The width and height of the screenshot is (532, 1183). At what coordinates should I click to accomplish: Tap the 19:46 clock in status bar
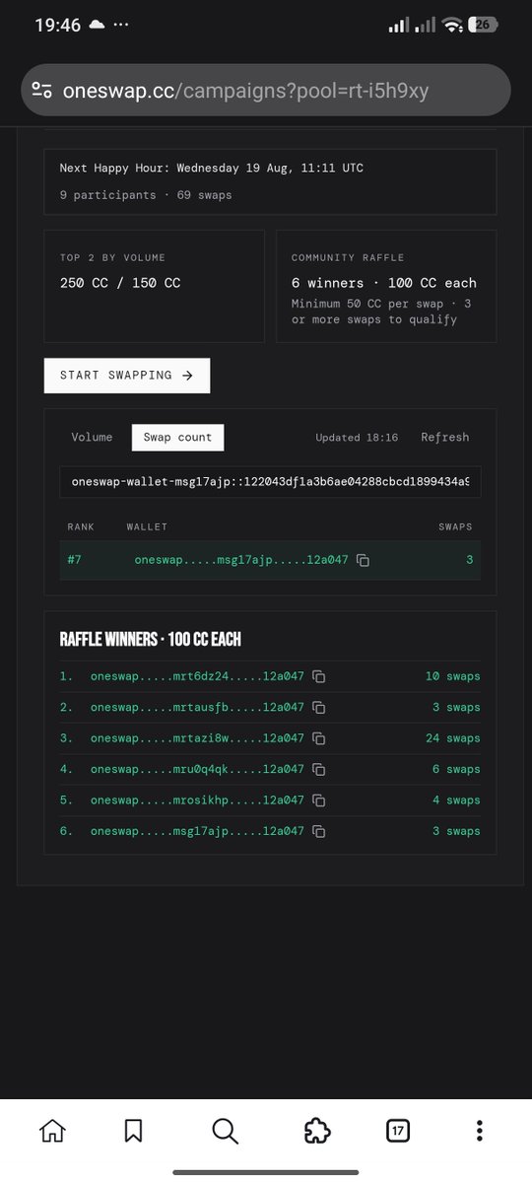(57, 26)
